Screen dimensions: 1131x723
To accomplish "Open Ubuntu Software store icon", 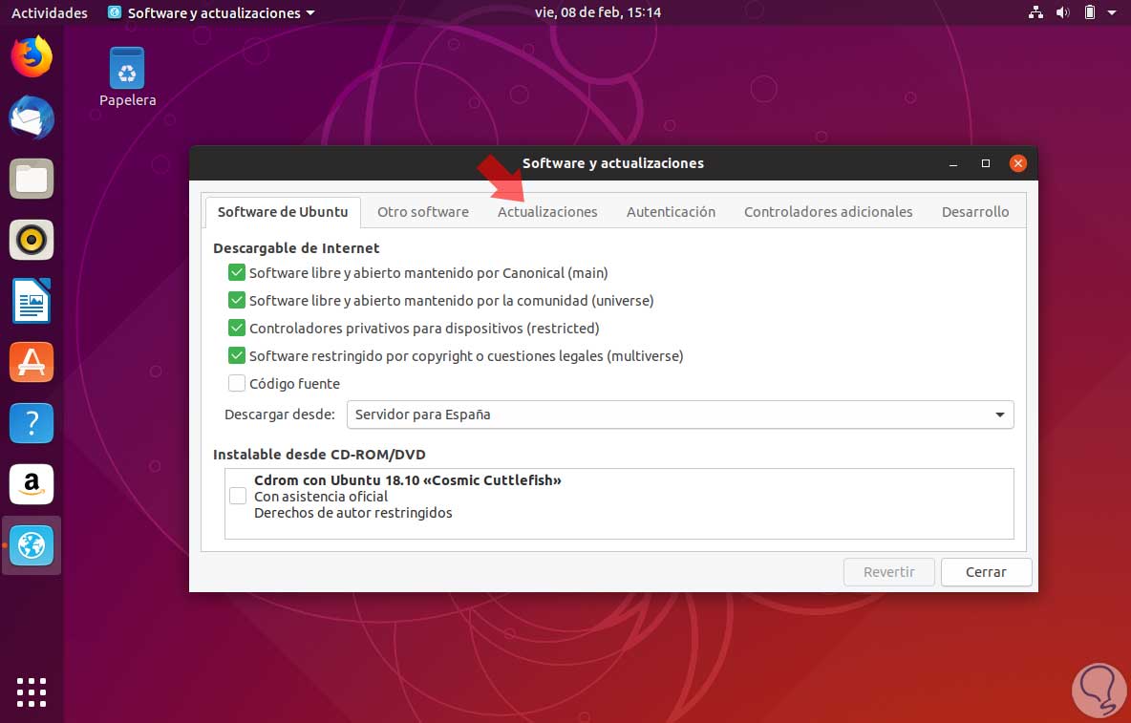I will [x=32, y=362].
